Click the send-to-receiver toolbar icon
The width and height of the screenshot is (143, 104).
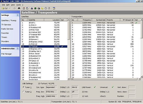27,8
